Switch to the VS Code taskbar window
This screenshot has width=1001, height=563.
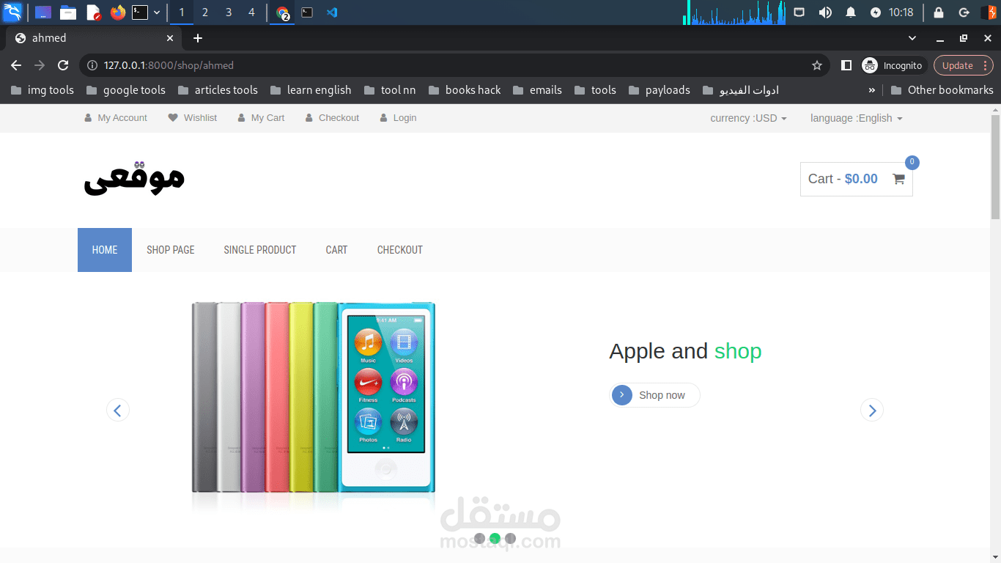tap(332, 12)
